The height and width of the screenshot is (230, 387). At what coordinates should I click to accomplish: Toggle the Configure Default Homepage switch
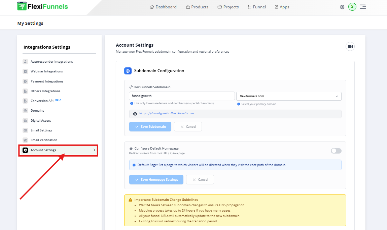(x=336, y=151)
